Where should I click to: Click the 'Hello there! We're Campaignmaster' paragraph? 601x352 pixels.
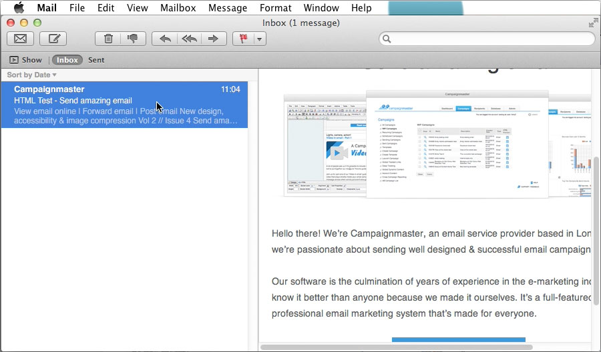431,241
